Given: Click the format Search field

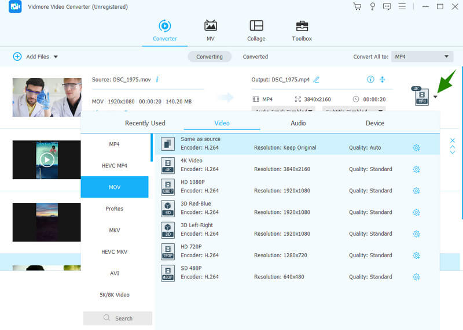Looking at the screenshot, I should tap(118, 318).
